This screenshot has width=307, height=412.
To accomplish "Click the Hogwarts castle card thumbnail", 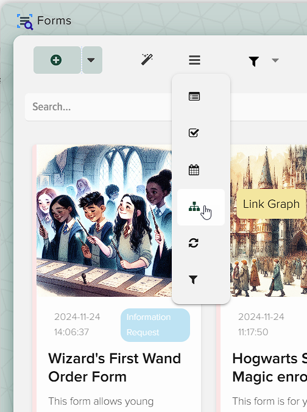I will click(269, 221).
